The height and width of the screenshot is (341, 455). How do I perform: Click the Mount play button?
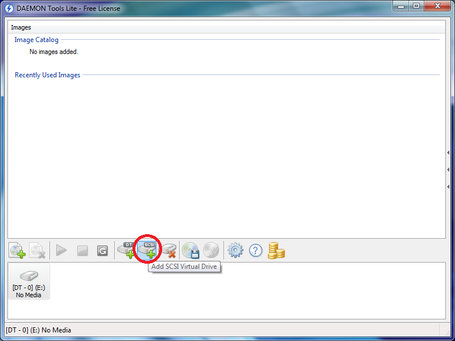[x=61, y=251]
